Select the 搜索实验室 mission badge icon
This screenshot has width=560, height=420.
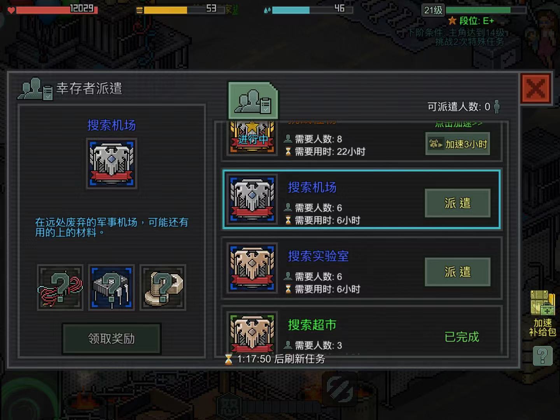pos(252,268)
